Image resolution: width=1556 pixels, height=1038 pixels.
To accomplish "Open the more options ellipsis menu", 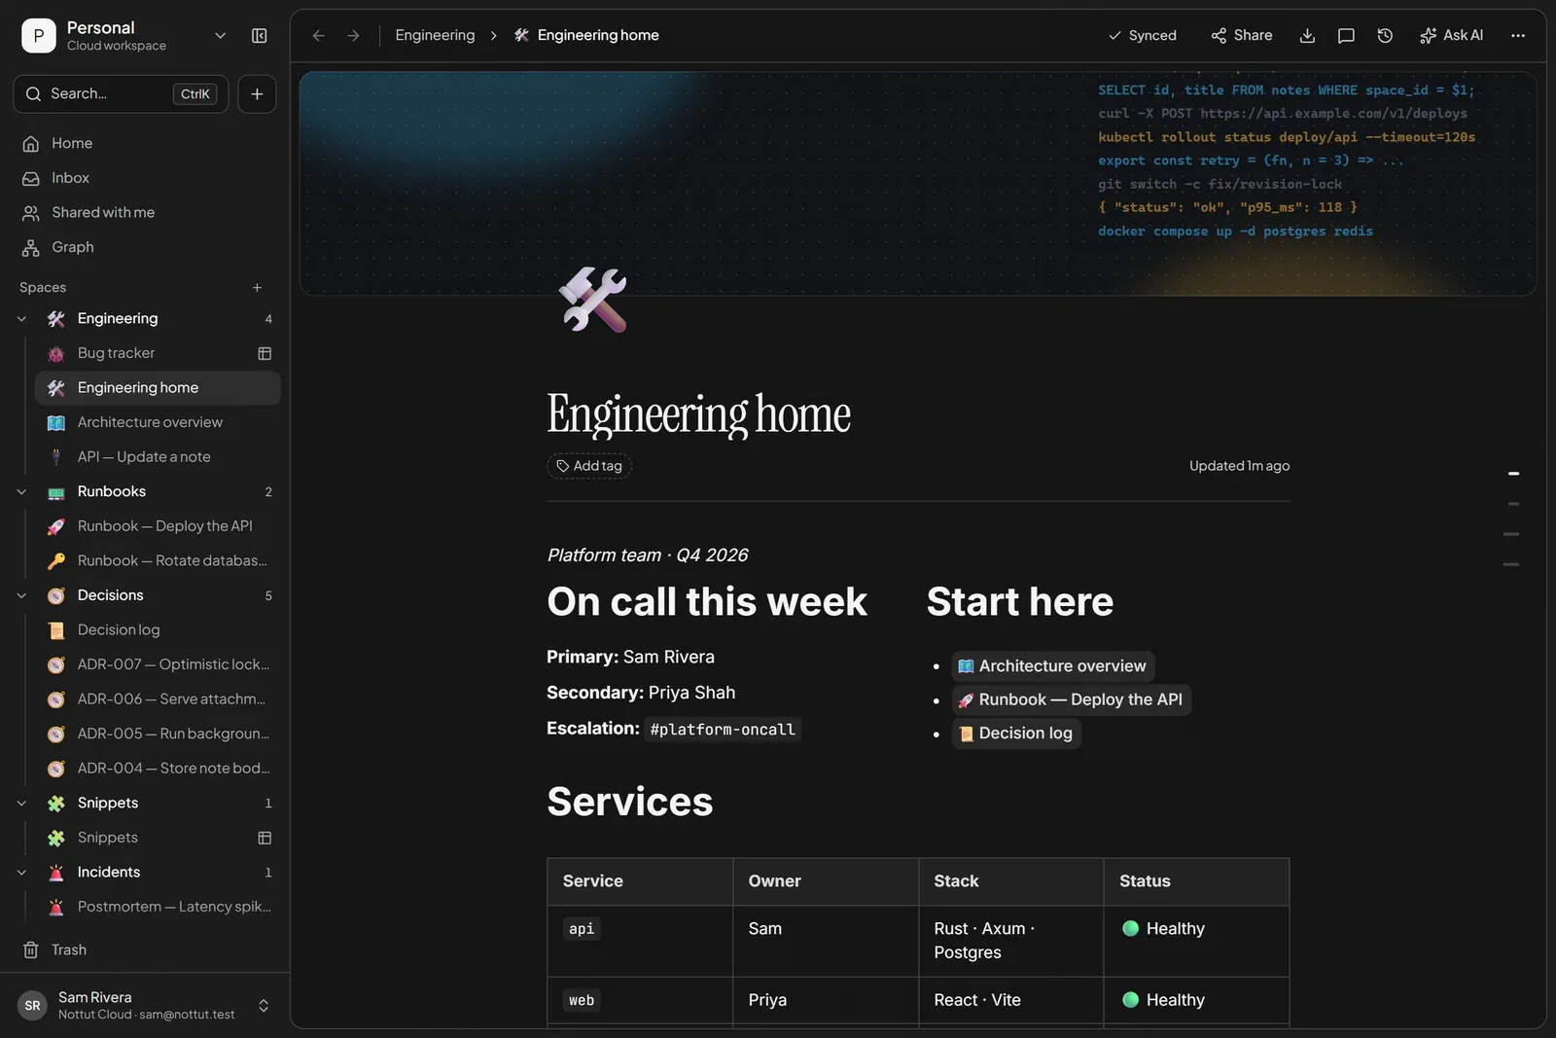I will coord(1518,36).
